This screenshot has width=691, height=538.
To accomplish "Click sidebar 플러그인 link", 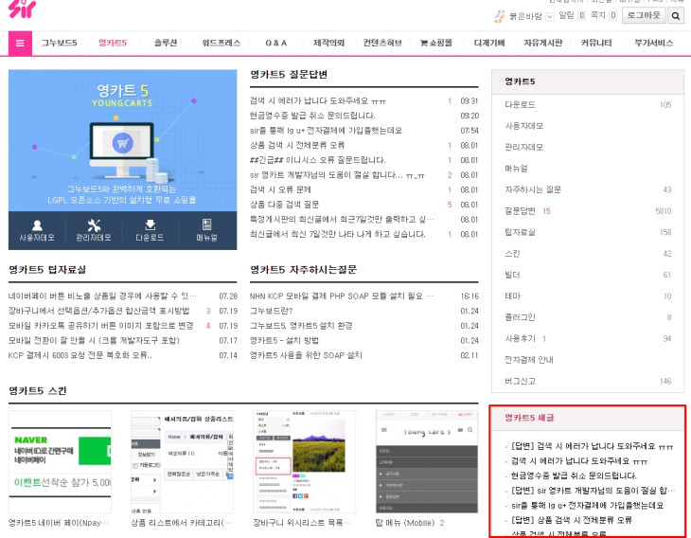I will coord(520,317).
